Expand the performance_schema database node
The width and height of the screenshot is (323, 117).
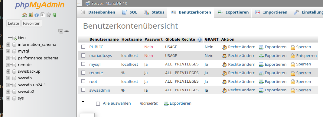(8, 58)
